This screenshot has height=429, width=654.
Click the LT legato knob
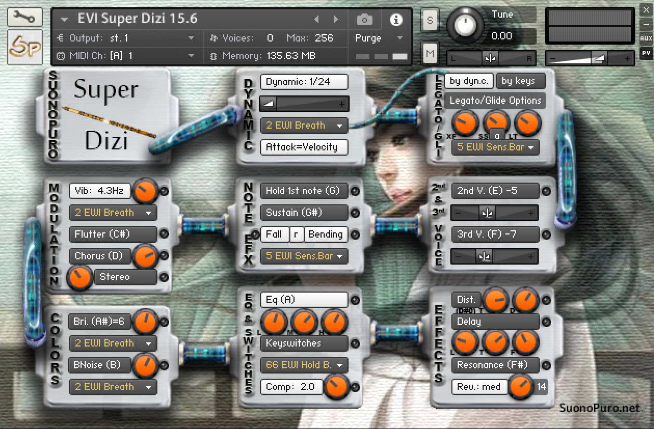click(x=527, y=123)
